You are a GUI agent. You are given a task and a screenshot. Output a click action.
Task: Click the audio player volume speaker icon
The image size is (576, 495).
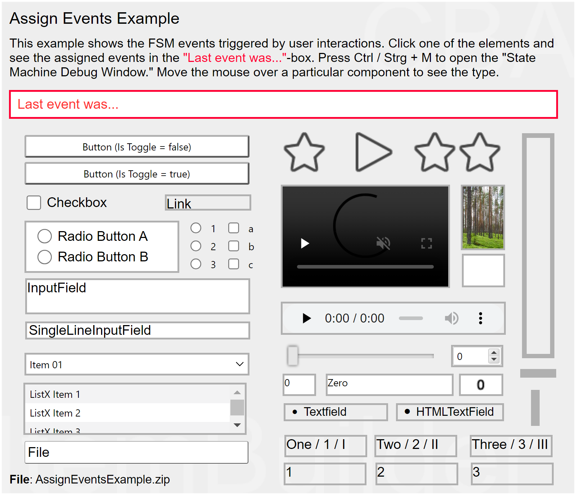451,318
